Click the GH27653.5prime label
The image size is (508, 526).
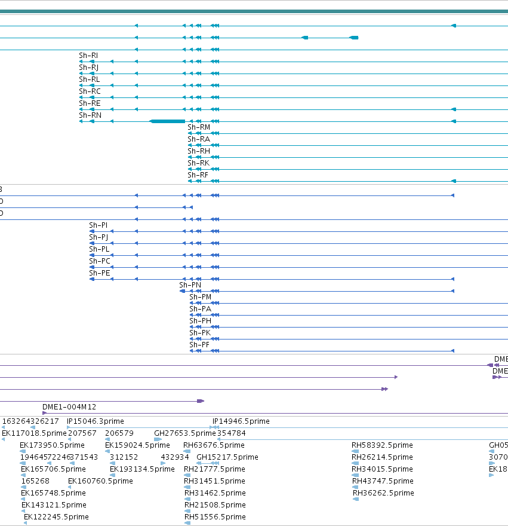tap(185, 433)
